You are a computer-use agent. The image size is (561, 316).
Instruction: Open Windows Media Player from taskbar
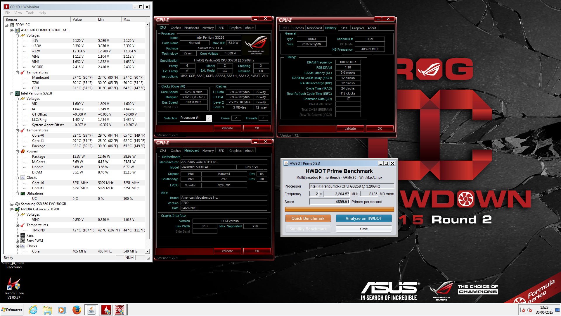[x=62, y=310]
